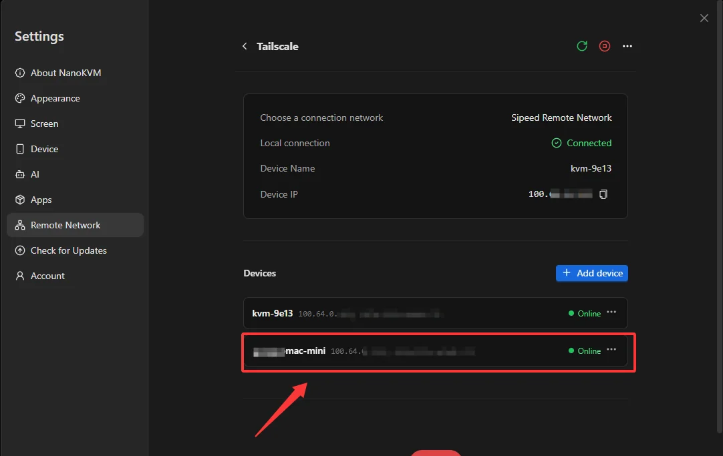
Task: Open the mac-mini device options menu
Action: (x=611, y=350)
